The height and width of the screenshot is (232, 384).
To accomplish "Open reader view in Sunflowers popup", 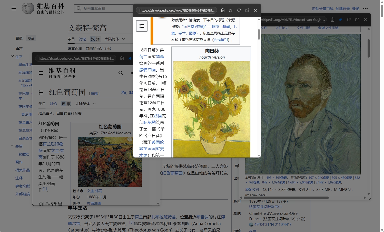I will point(223,10).
